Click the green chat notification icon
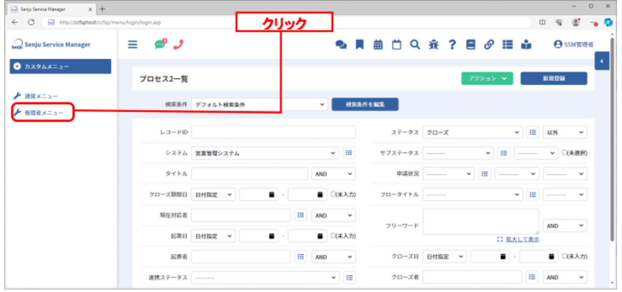The width and height of the screenshot is (622, 292). [x=160, y=44]
